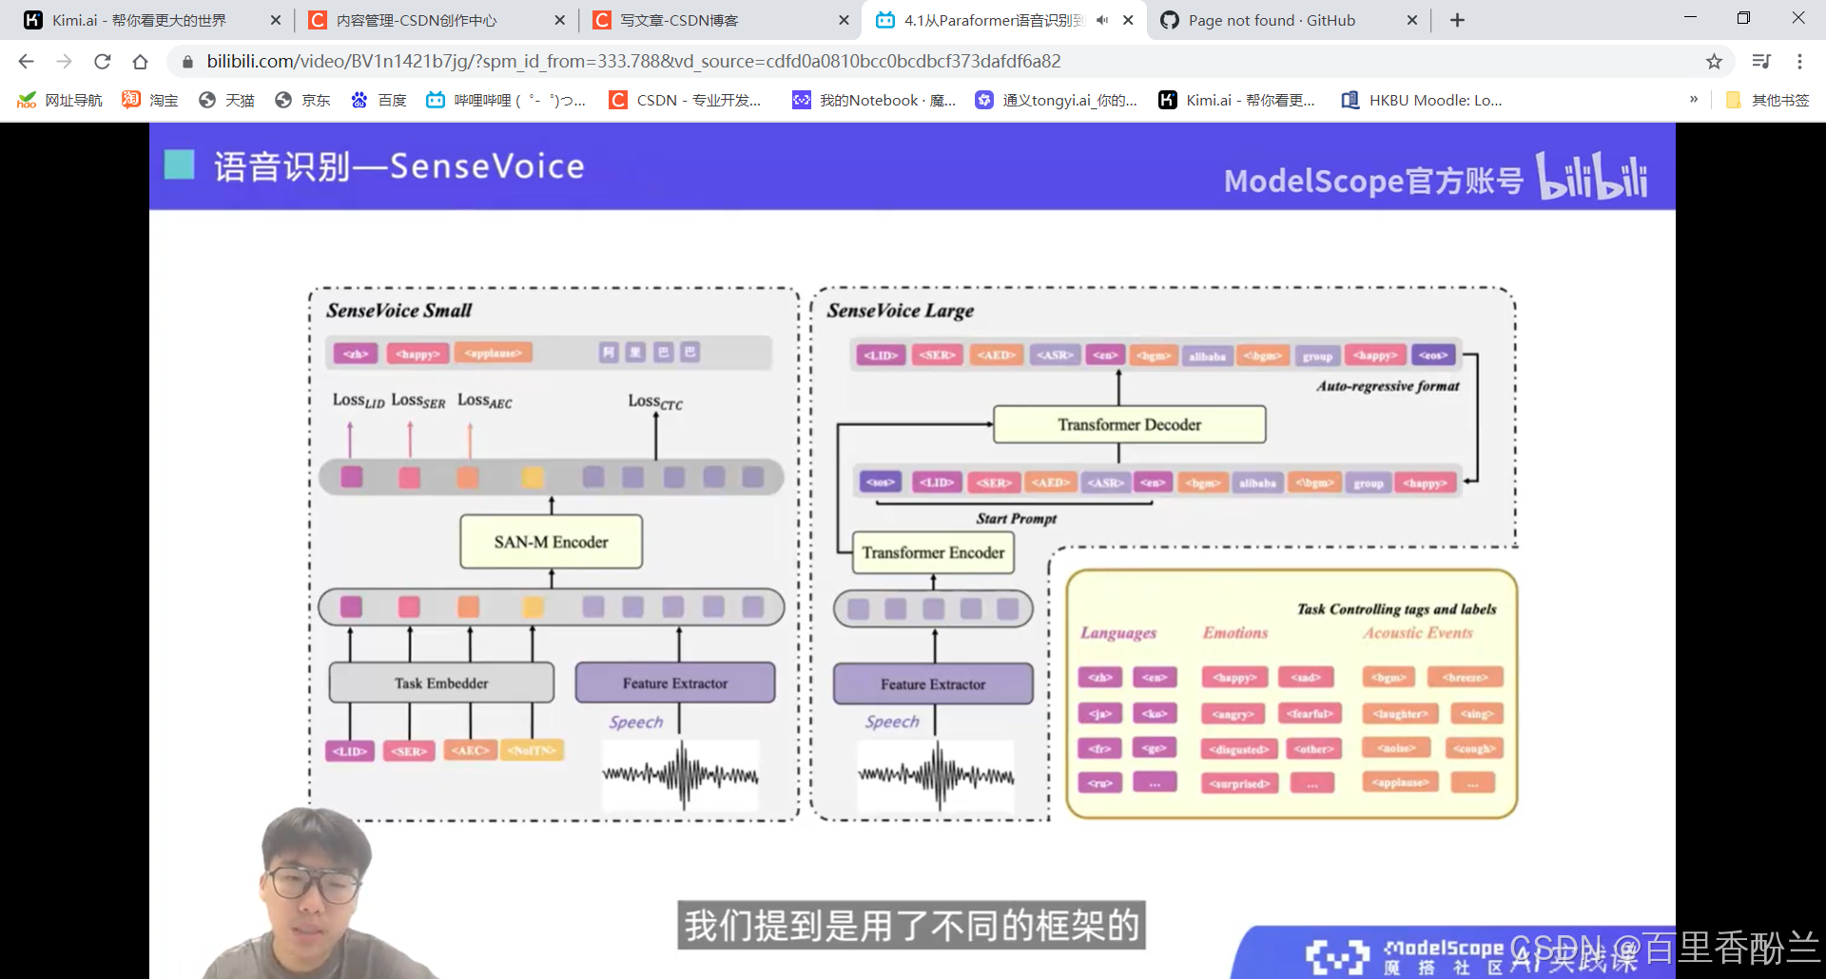Open the HKBU Moodle bookmark

pos(1422,100)
